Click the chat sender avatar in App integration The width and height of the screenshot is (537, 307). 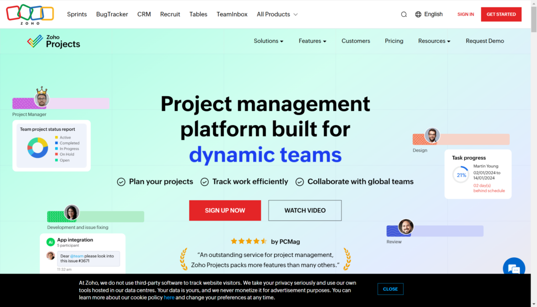pyautogui.click(x=51, y=255)
